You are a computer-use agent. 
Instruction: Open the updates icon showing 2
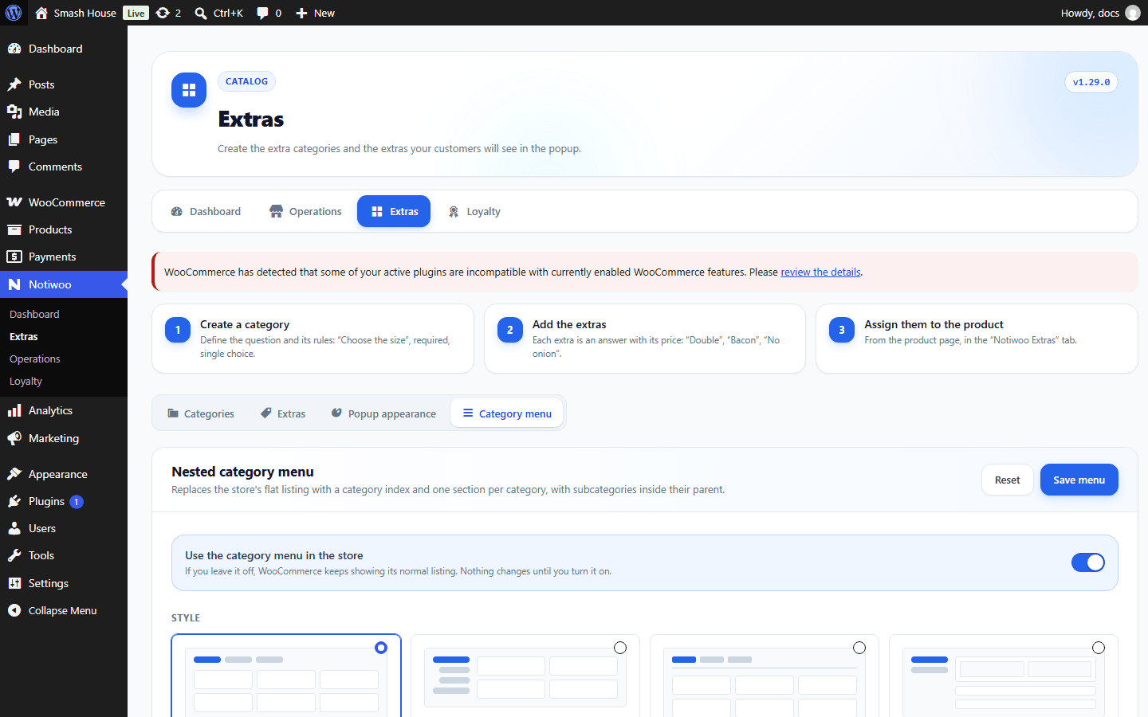(168, 13)
